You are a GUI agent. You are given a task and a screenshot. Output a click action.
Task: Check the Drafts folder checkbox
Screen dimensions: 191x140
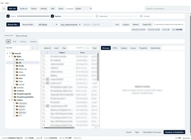[14, 66]
